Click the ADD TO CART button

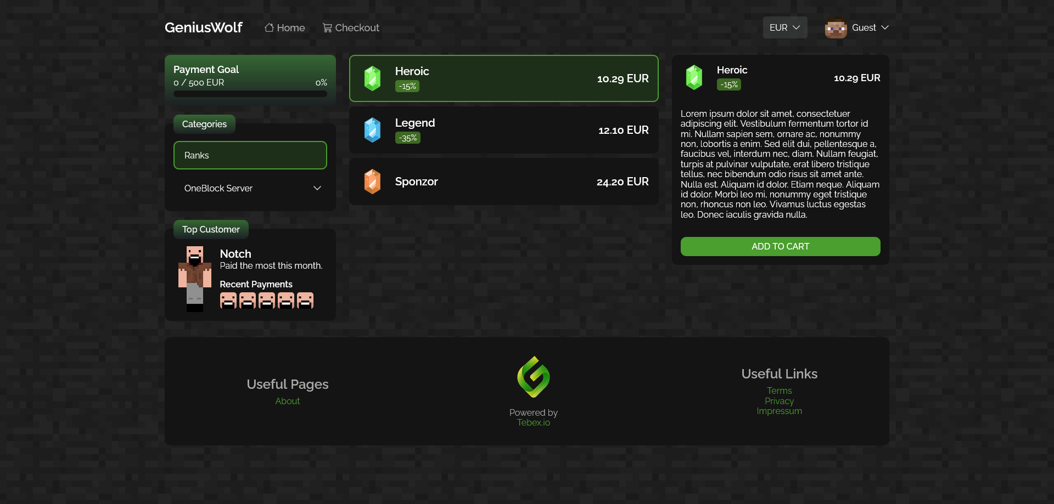[x=780, y=246]
